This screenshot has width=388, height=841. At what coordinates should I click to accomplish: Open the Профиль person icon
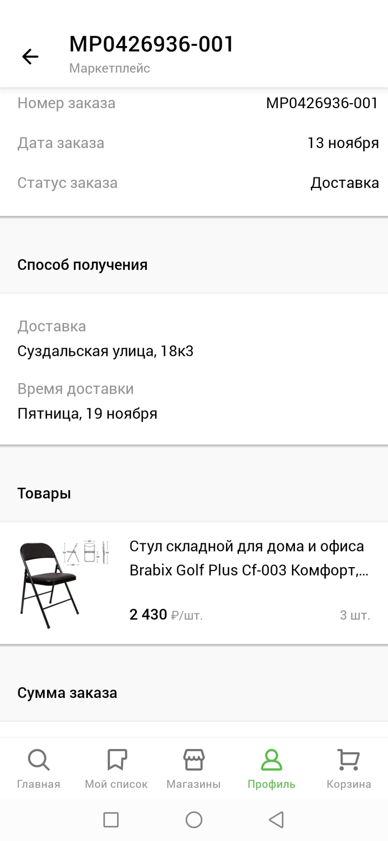[272, 760]
